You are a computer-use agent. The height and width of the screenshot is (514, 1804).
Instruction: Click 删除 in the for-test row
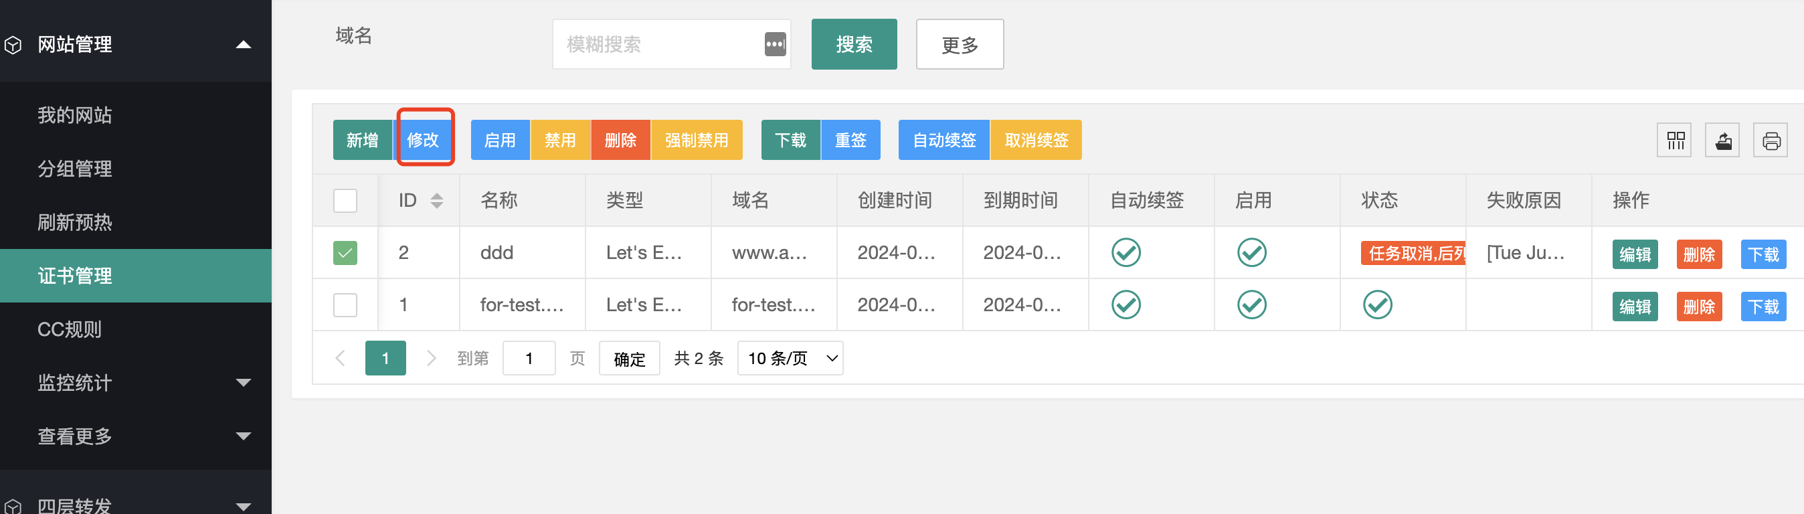(x=1699, y=307)
